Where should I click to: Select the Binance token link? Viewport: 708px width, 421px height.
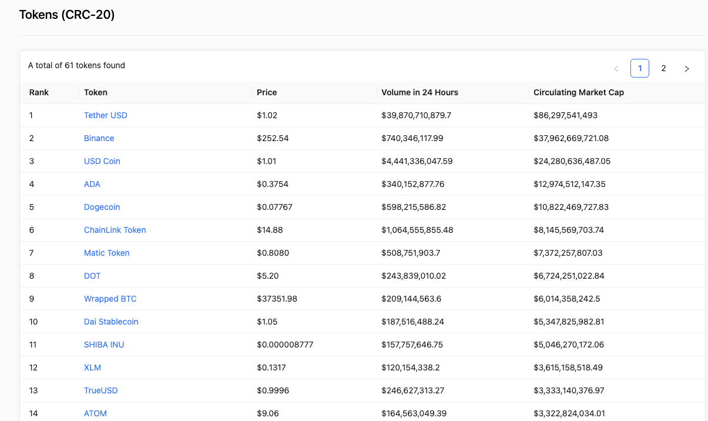point(99,138)
